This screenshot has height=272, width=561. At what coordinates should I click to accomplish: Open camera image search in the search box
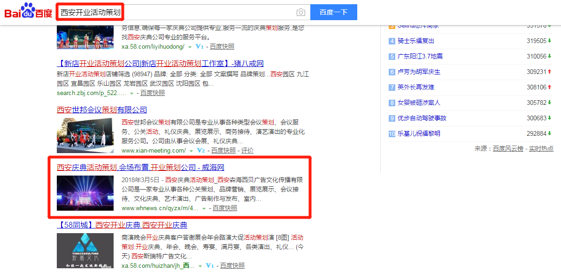(x=301, y=13)
